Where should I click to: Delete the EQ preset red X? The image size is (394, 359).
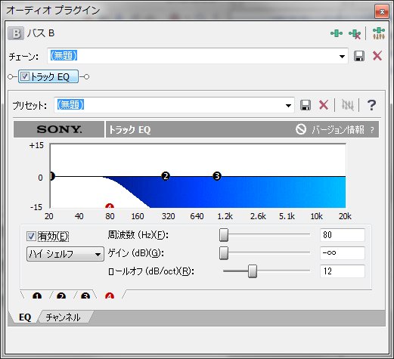coord(324,105)
